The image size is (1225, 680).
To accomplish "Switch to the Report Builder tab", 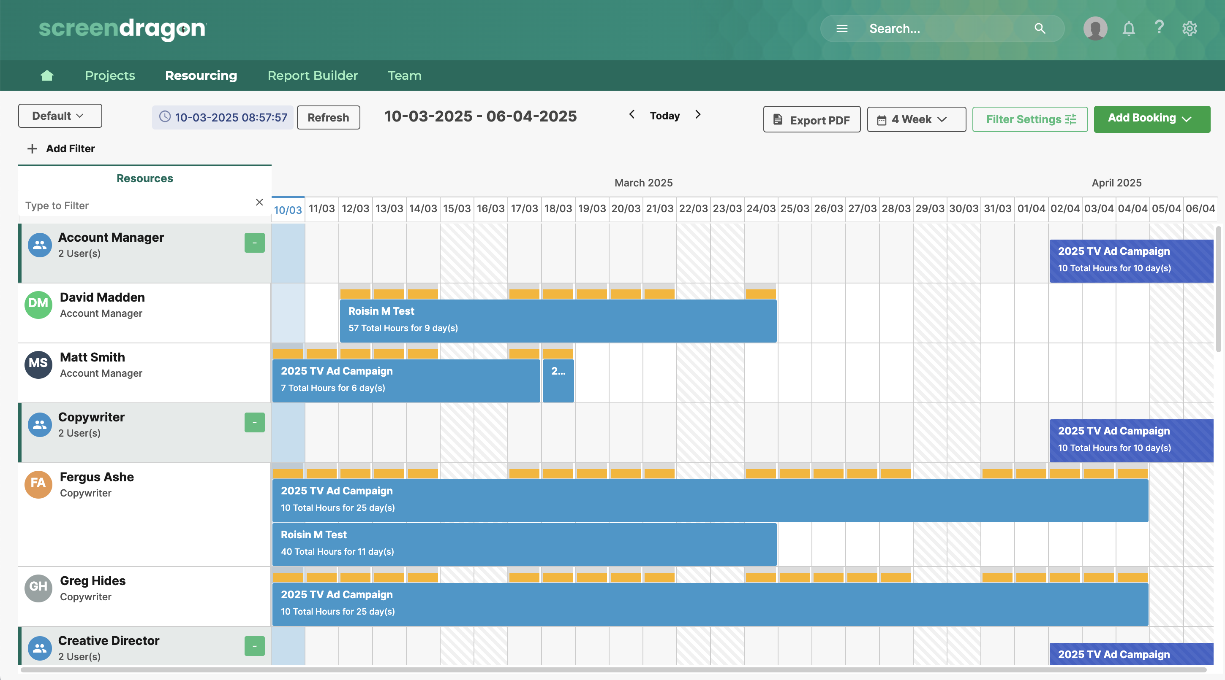I will point(313,76).
